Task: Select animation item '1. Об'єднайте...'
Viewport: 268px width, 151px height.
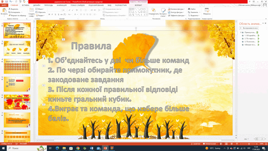Action: pos(250,36)
